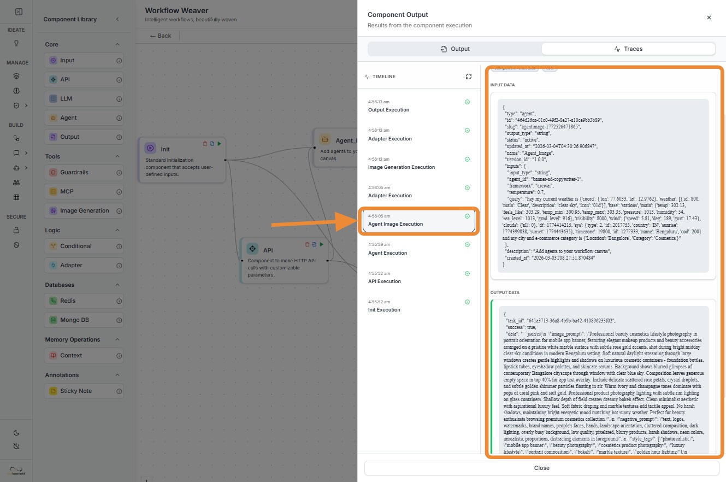Viewport: 726px width, 482px height.
Task: Collapse the Tools section
Action: tap(117, 156)
